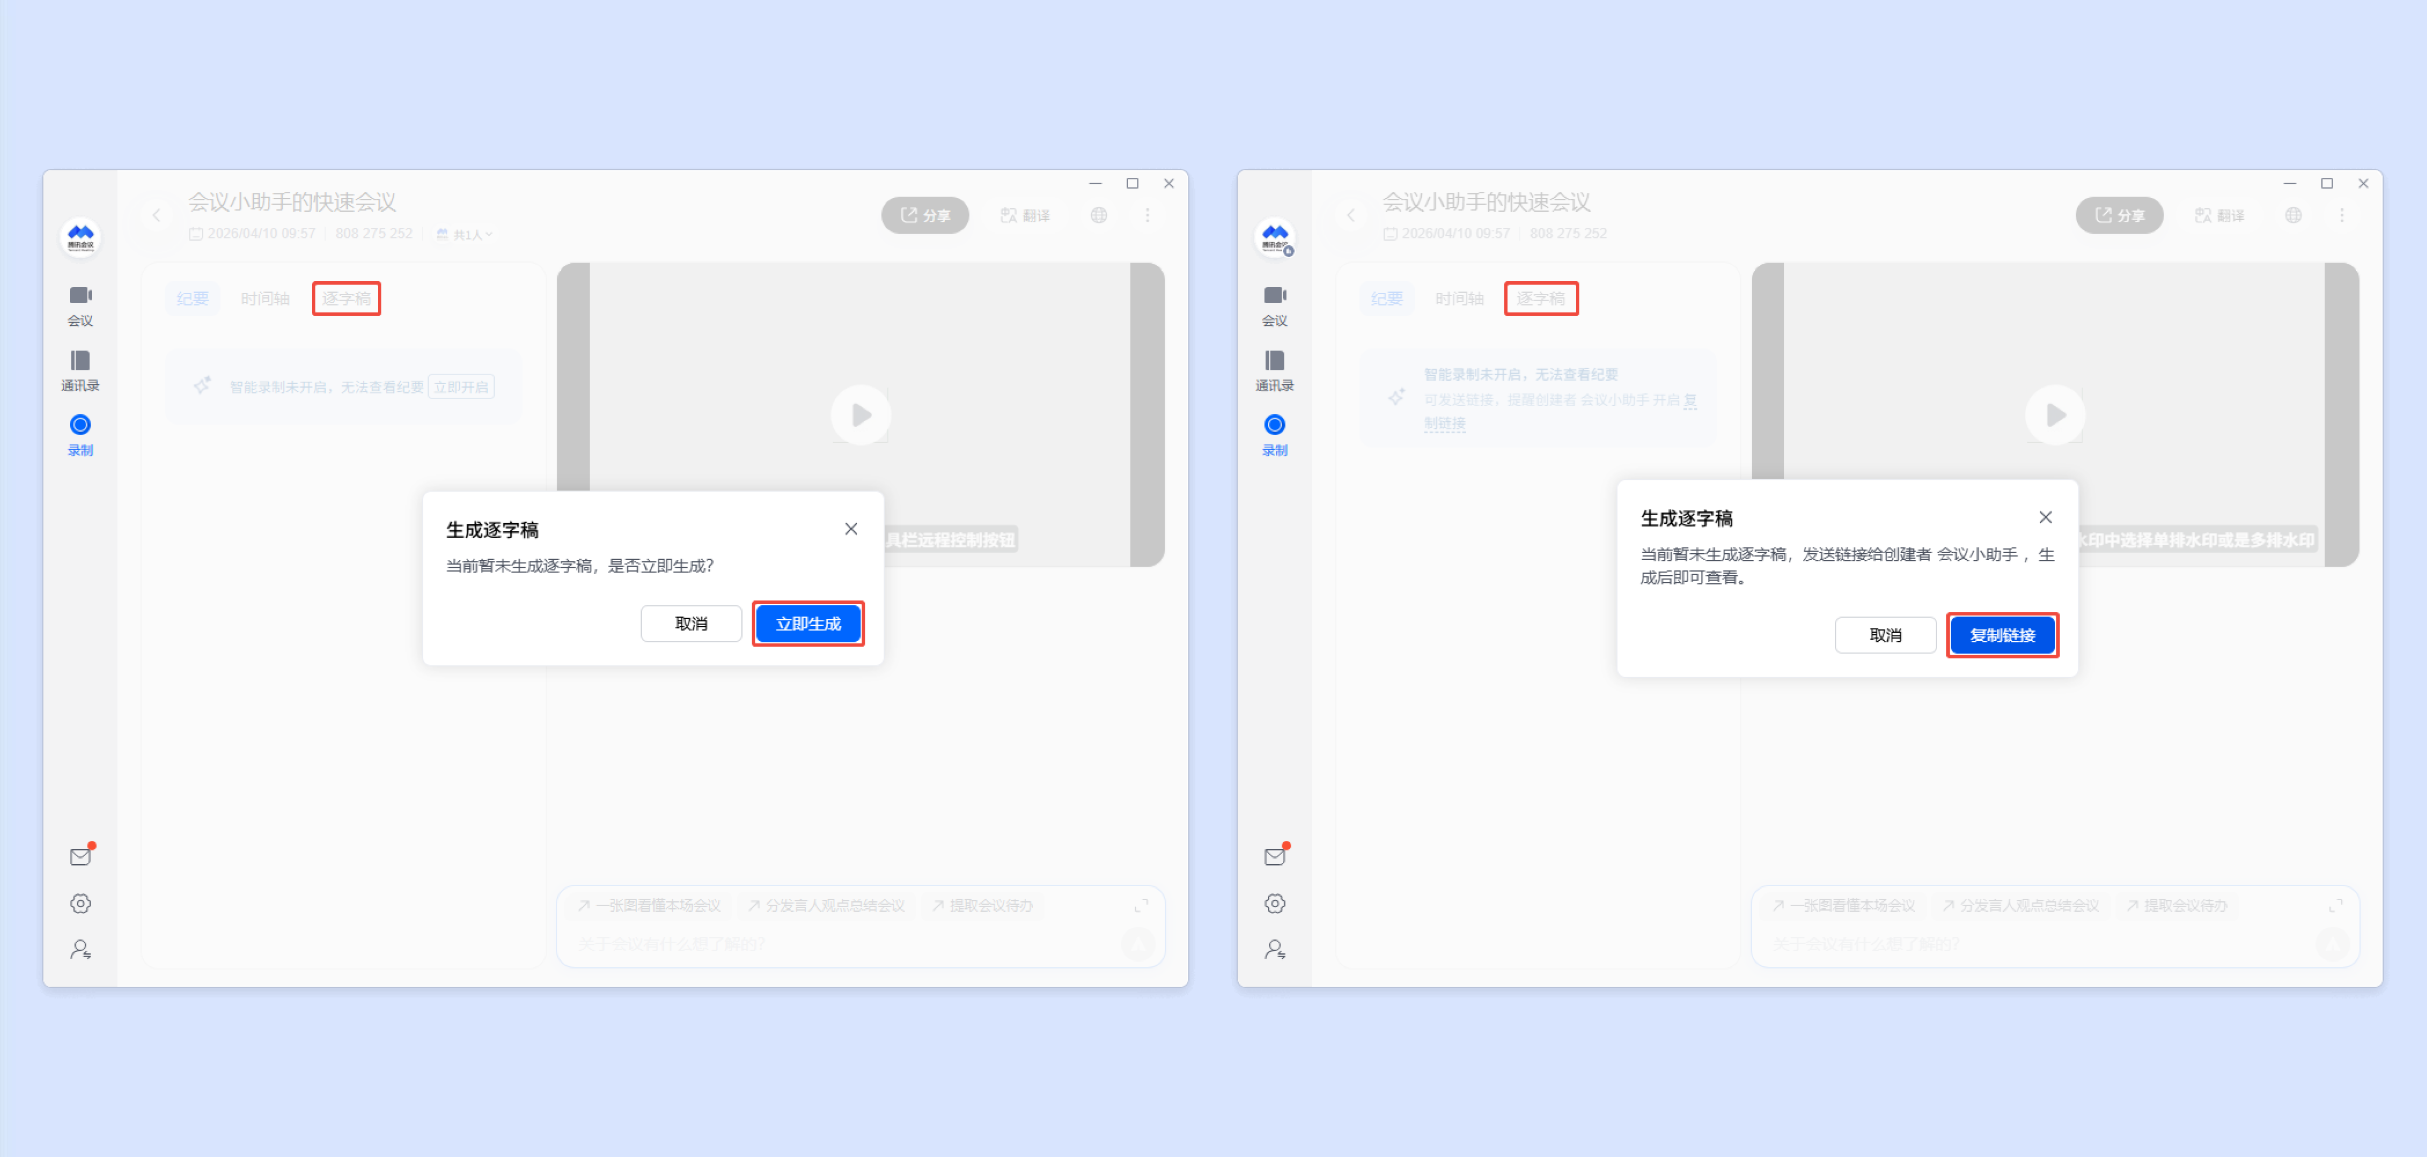The height and width of the screenshot is (1157, 2427).
Task: Click meeting title 会议小助手的快速会议 in right window
Action: pos(1486,202)
